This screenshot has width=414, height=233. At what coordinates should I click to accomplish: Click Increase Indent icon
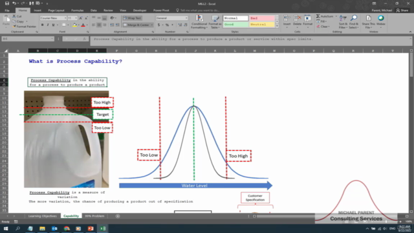(x=117, y=25)
